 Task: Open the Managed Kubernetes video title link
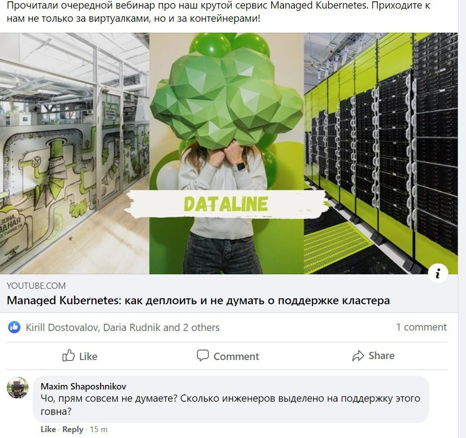[x=198, y=300]
